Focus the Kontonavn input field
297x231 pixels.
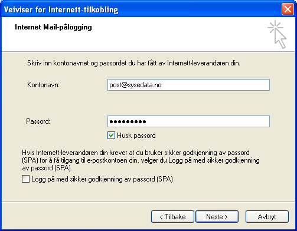coord(188,85)
